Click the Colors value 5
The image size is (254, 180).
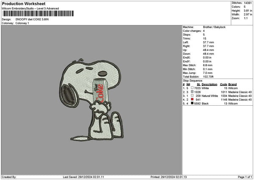(245, 7)
